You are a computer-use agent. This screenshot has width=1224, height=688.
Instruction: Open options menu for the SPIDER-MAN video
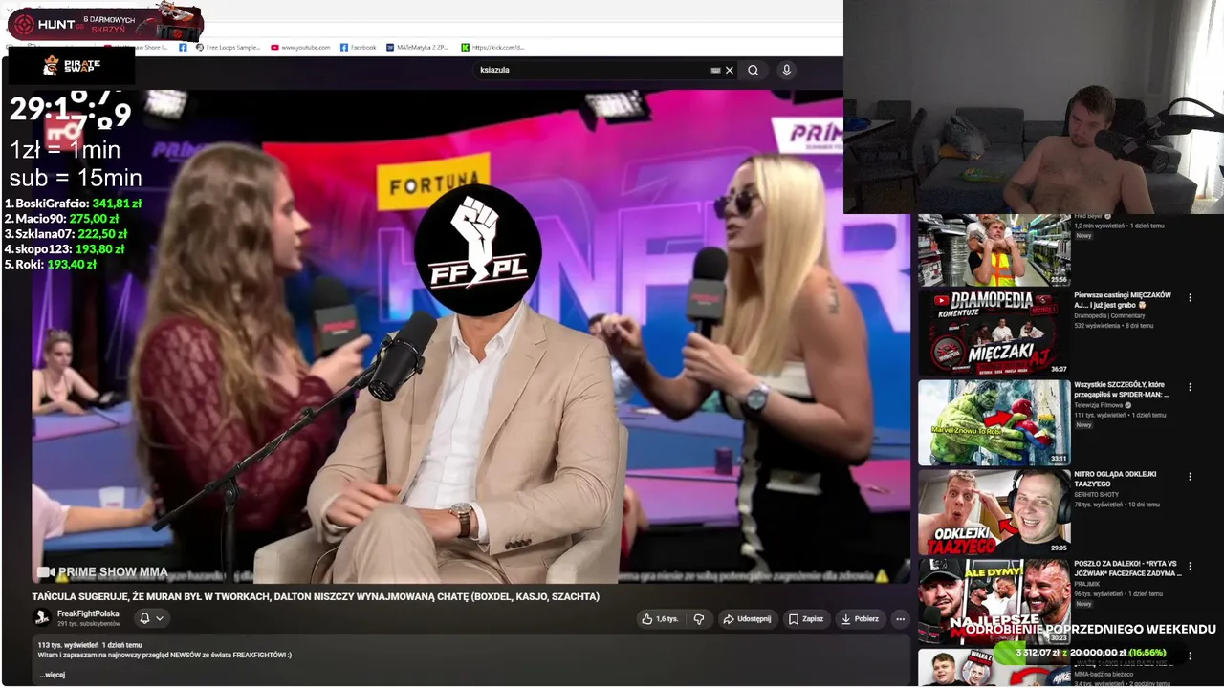(x=1191, y=387)
